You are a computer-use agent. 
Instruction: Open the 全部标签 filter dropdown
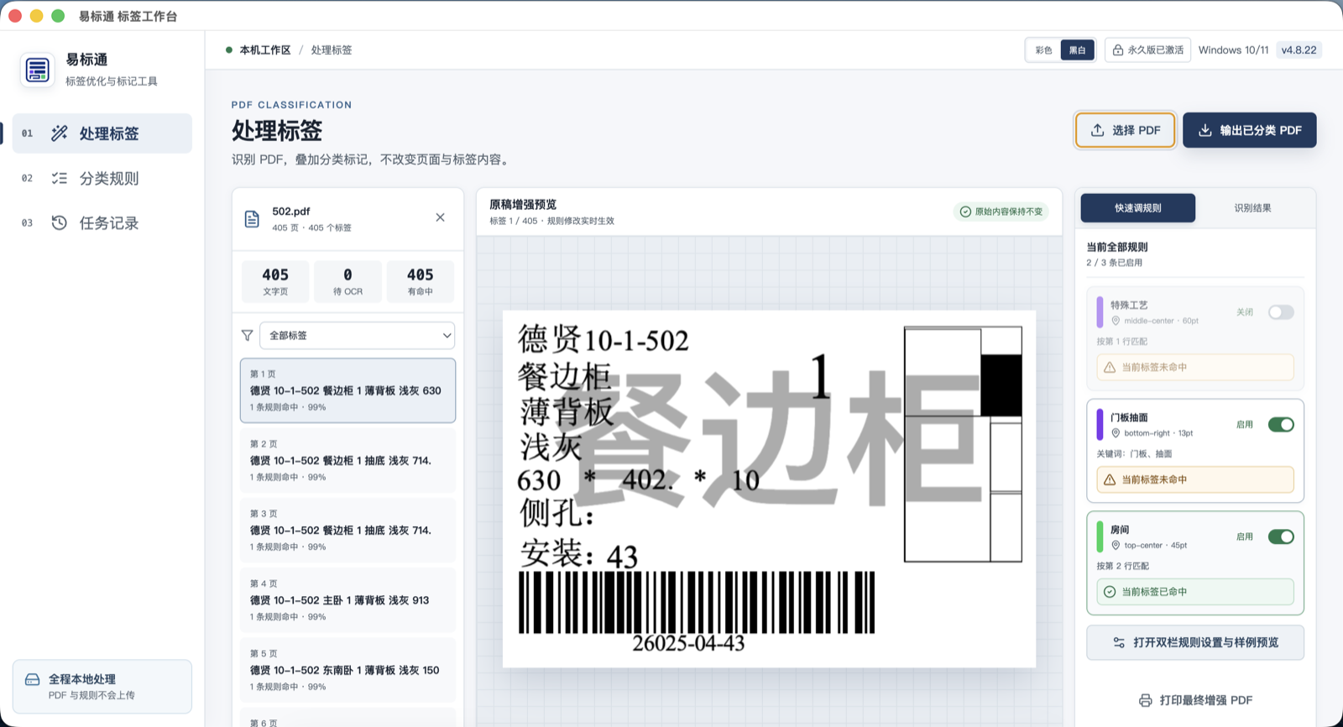(x=357, y=335)
